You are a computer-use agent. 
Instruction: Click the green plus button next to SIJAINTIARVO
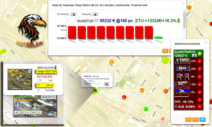[200, 54]
